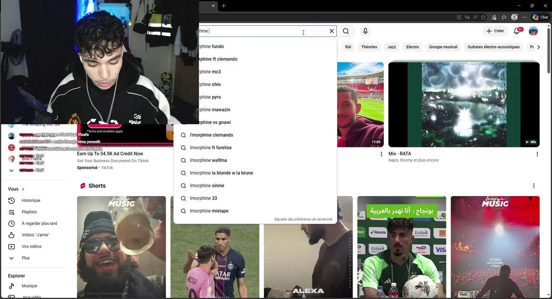Open options for the 17:05 video

pyautogui.click(x=381, y=154)
